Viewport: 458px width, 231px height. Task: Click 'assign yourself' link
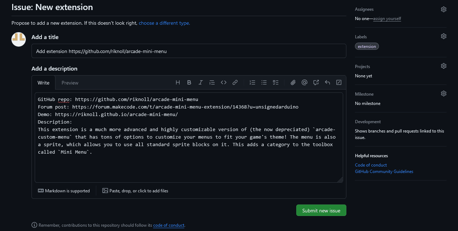(387, 19)
